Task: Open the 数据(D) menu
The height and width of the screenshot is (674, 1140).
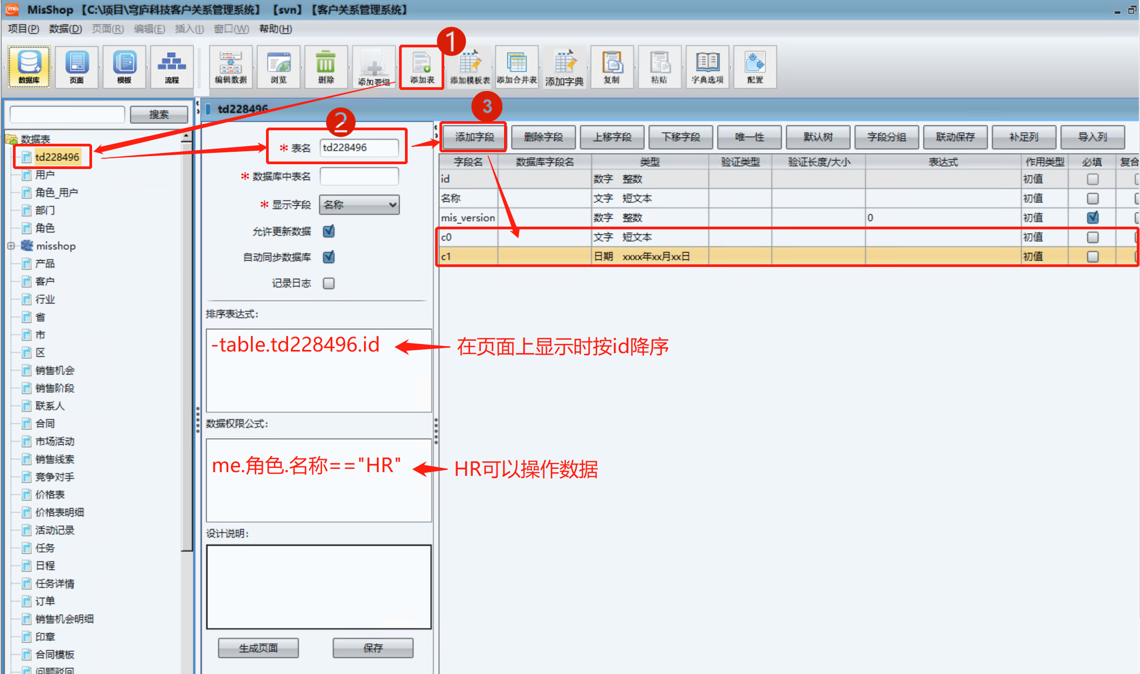Action: 65,29
